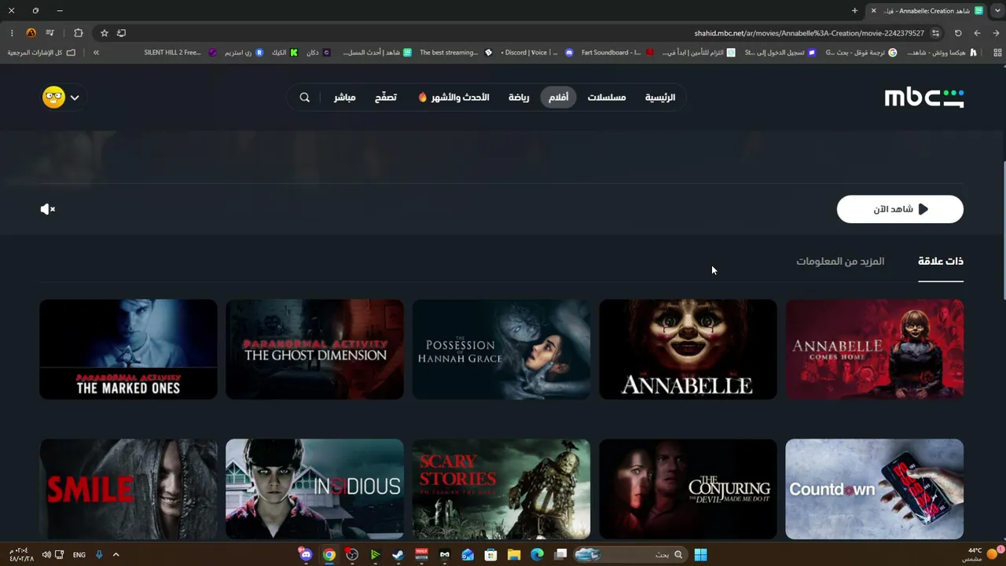Open the كل الإشارات المرجعية bookmarks folder
Viewport: 1006px width, 566px height.
pyautogui.click(x=42, y=53)
